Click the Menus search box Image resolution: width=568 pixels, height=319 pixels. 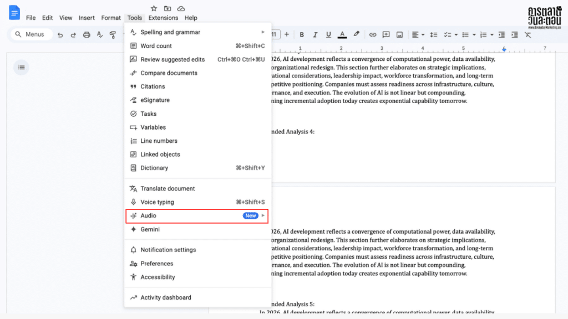pos(32,34)
